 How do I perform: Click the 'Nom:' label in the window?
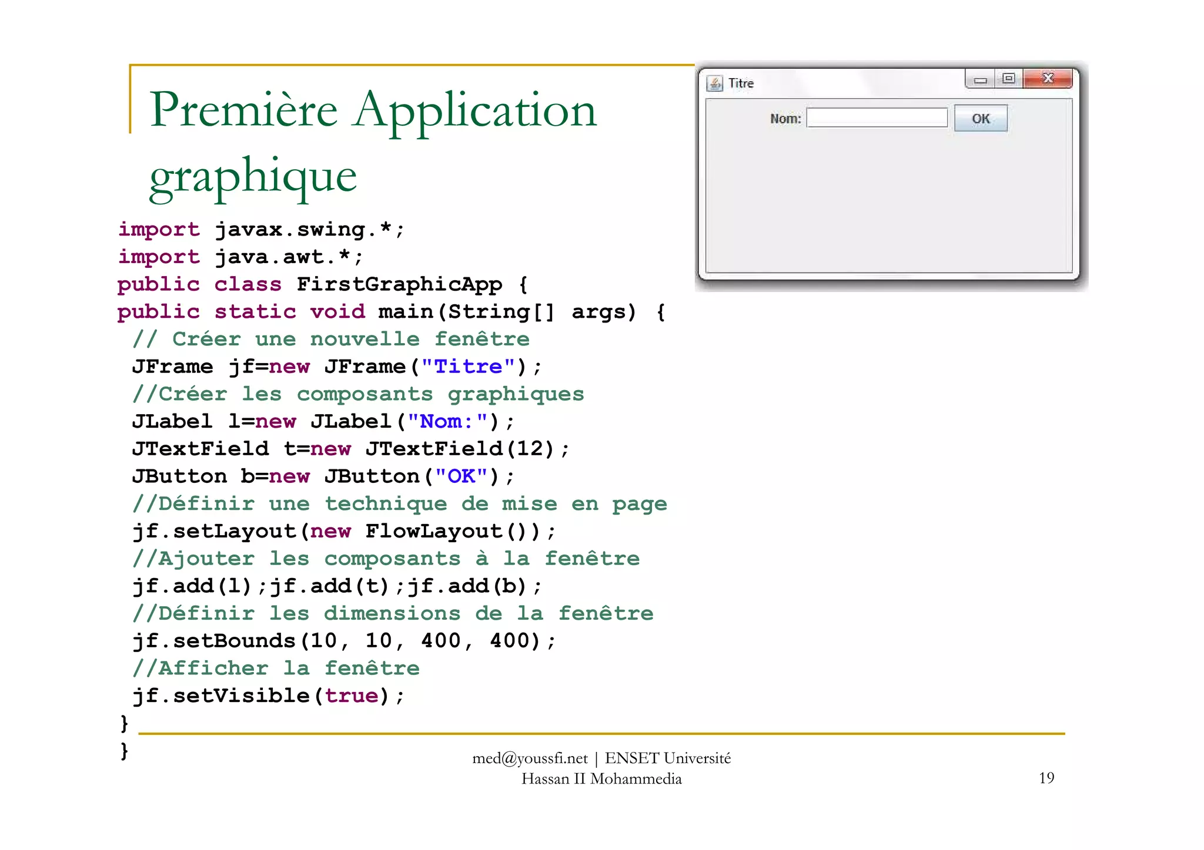(x=785, y=119)
